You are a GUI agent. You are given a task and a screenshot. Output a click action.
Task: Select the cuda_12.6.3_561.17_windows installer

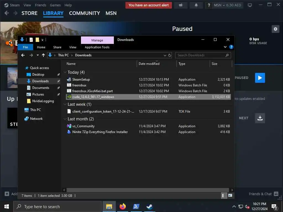148,97
